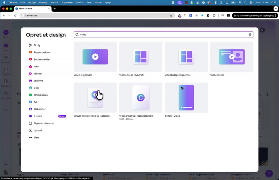Image resolution: width=279 pixels, height=180 pixels.
Task: Open the Videoer category
Action: [x=38, y=74]
